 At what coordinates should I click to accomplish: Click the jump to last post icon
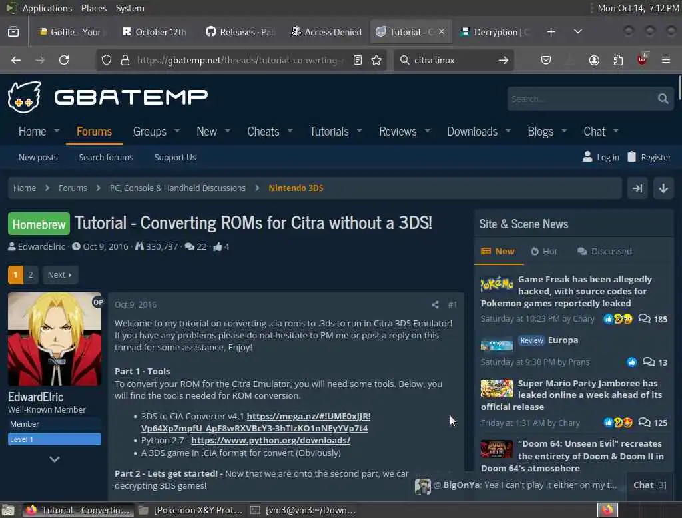[x=637, y=188]
